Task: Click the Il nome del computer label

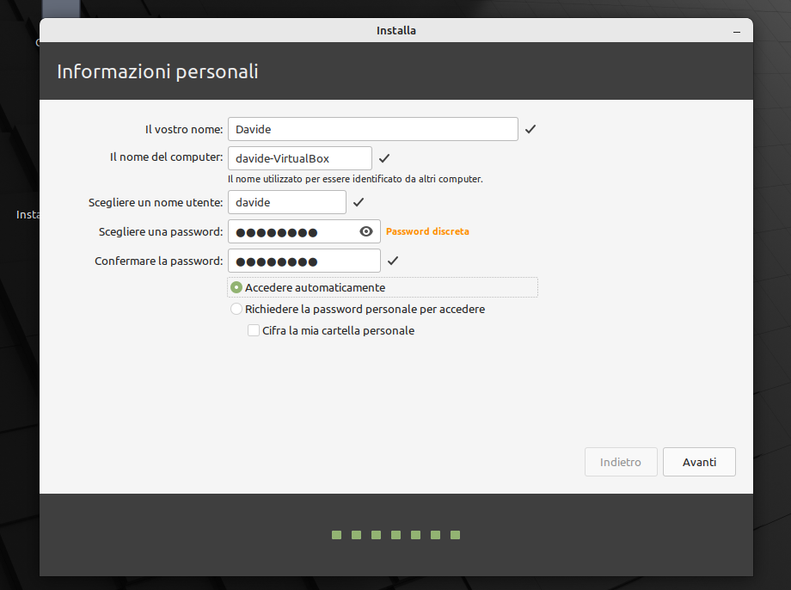Action: coord(167,157)
